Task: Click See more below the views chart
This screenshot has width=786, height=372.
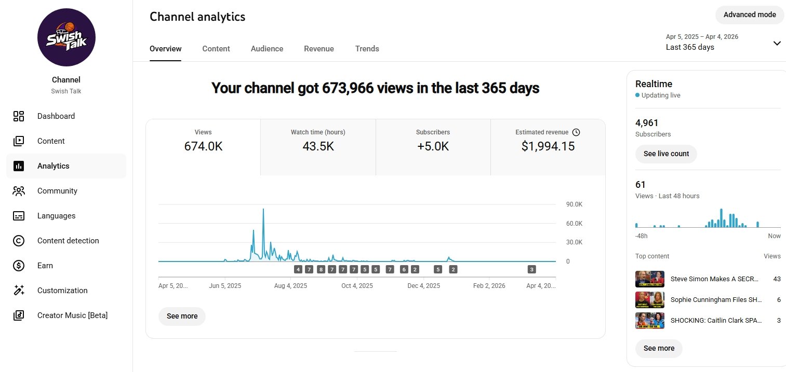Action: pyautogui.click(x=182, y=316)
